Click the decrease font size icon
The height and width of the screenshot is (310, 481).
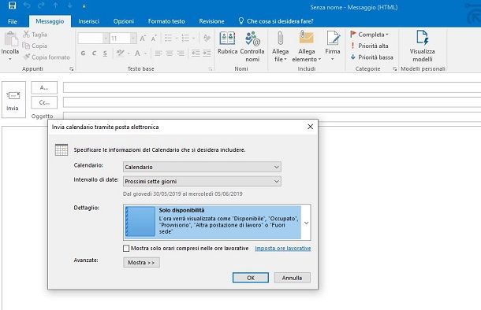click(x=154, y=39)
